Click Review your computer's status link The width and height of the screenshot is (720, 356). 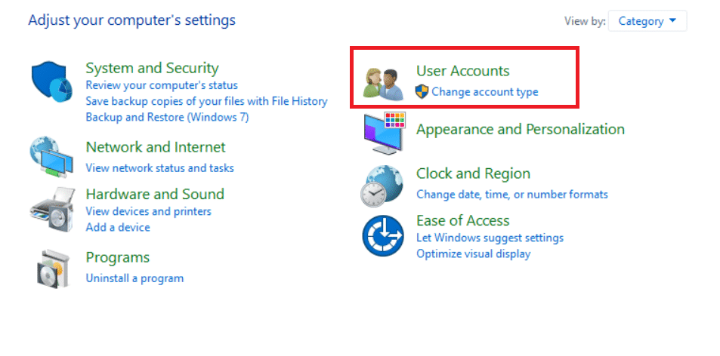[x=162, y=85]
